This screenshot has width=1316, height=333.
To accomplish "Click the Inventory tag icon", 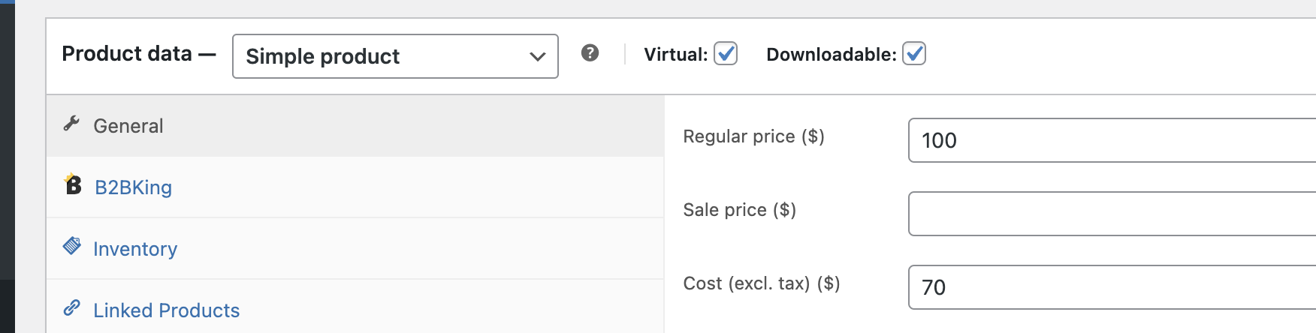I will pyautogui.click(x=72, y=246).
